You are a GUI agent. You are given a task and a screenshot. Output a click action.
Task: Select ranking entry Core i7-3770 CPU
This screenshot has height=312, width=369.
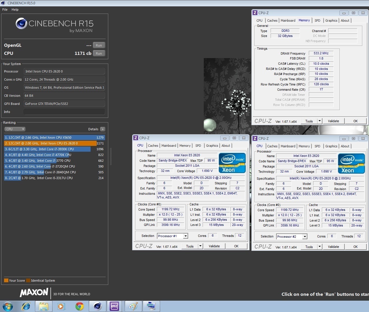click(54, 161)
